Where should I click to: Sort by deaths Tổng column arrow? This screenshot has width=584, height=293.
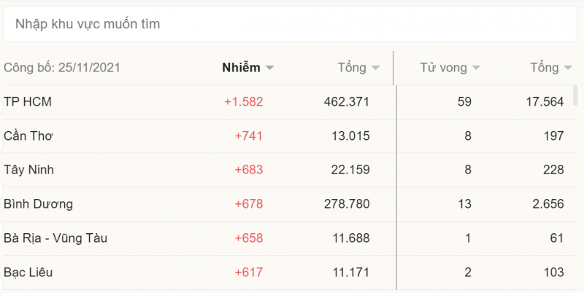568,69
